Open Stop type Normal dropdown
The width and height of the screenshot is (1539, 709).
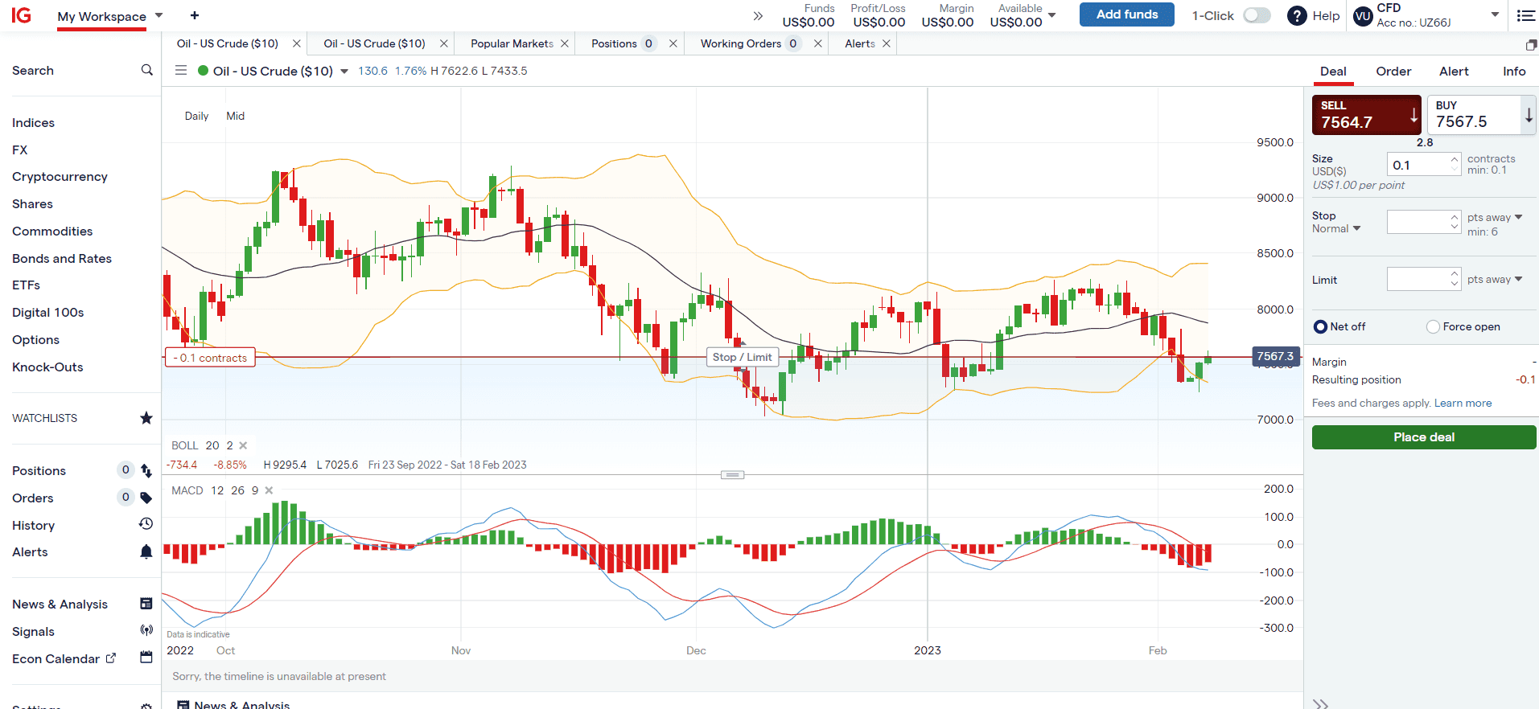1336,228
